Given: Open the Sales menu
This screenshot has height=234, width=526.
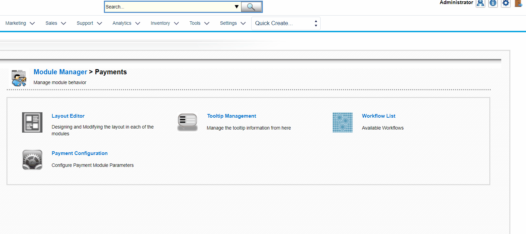Looking at the screenshot, I should tap(56, 23).
